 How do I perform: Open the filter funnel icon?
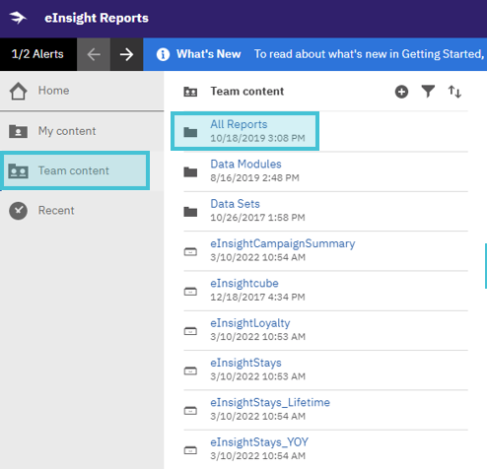(428, 92)
